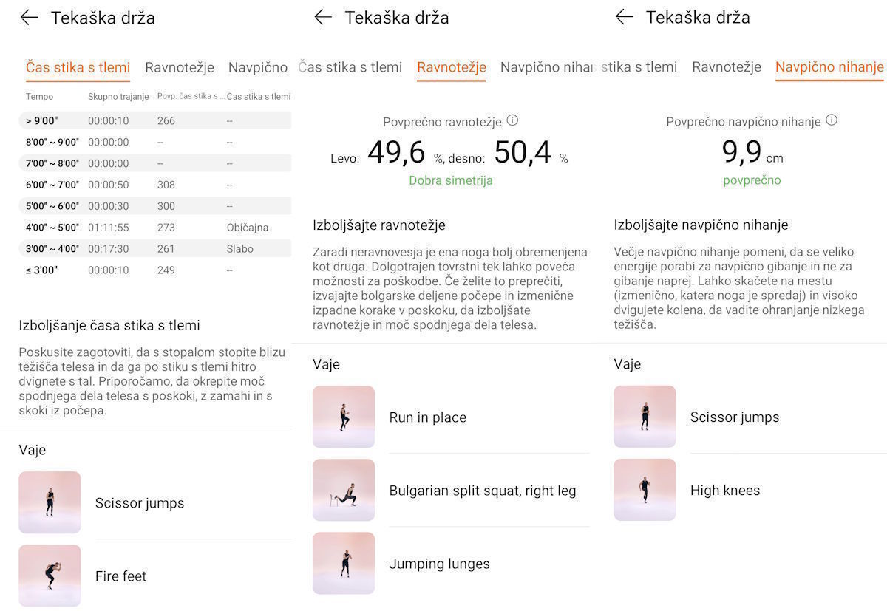This screenshot has height=611, width=887.
Task: Select the orange highlighted Navpično nihanje tab
Action: 829,68
